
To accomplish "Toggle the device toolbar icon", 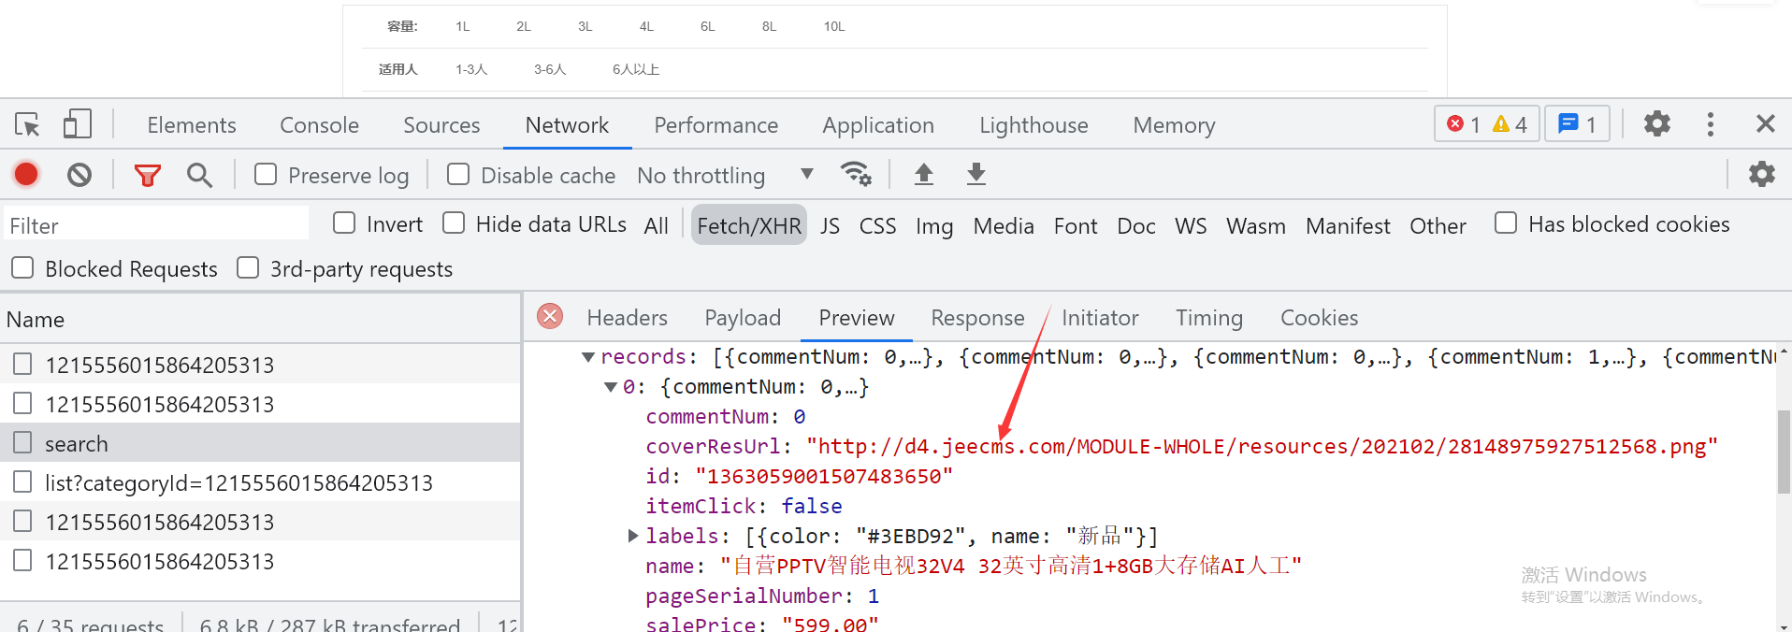I will pyautogui.click(x=77, y=124).
